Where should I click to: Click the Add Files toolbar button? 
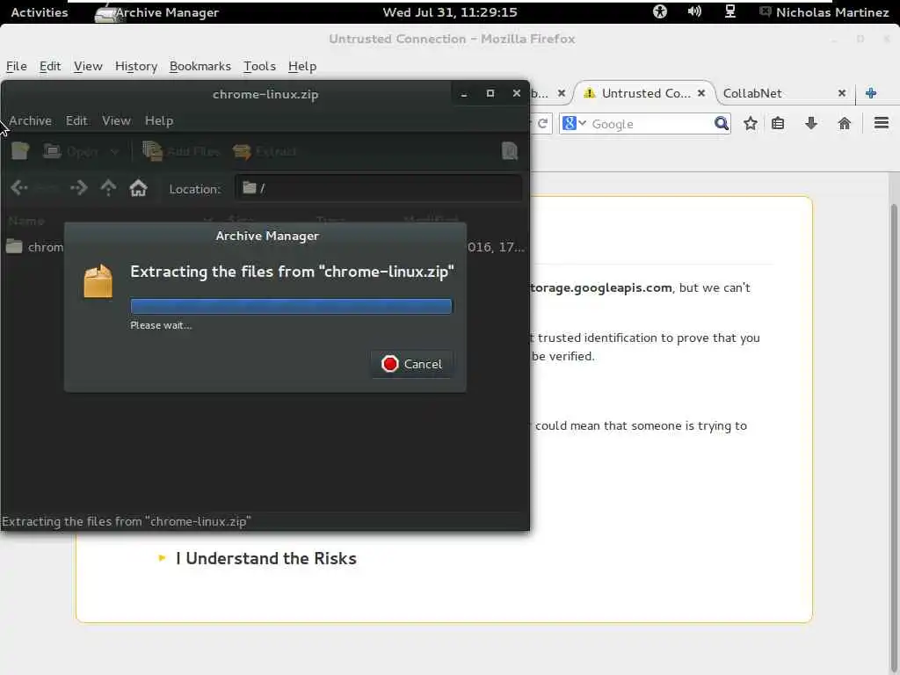pyautogui.click(x=181, y=151)
